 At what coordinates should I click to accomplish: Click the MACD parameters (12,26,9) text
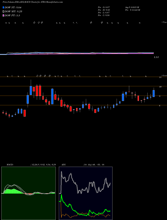pyautogui.click(x=43, y=165)
